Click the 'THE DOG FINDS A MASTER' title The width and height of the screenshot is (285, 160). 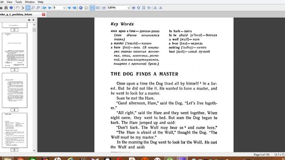tap(144, 74)
